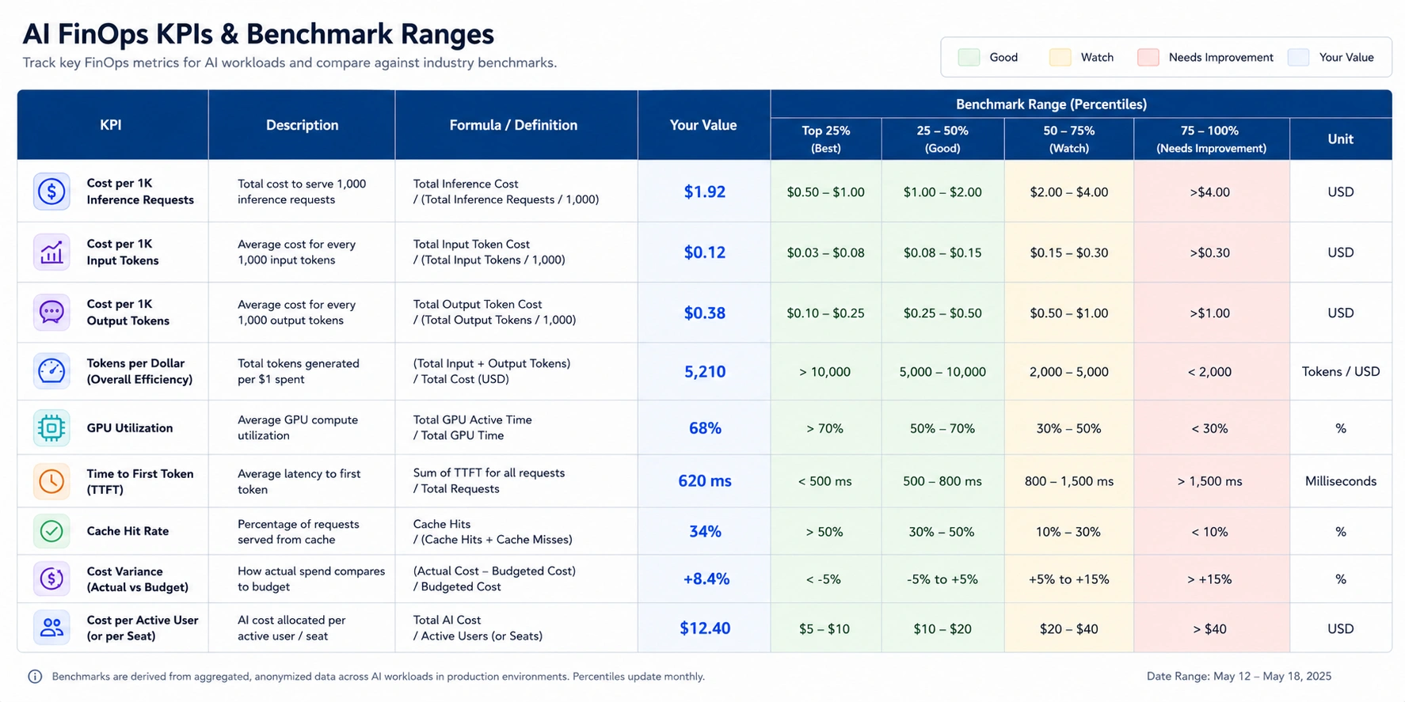
Task: Click the $0.38 value cell
Action: [x=704, y=313]
